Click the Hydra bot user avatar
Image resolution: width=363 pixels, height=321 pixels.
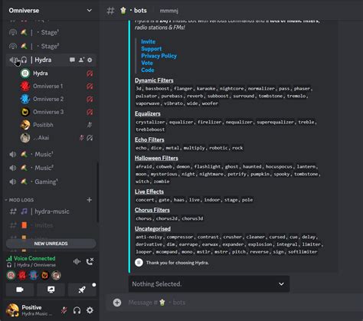pyautogui.click(x=25, y=74)
